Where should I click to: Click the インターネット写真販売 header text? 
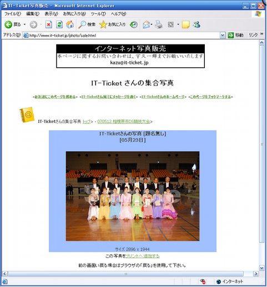[130, 48]
